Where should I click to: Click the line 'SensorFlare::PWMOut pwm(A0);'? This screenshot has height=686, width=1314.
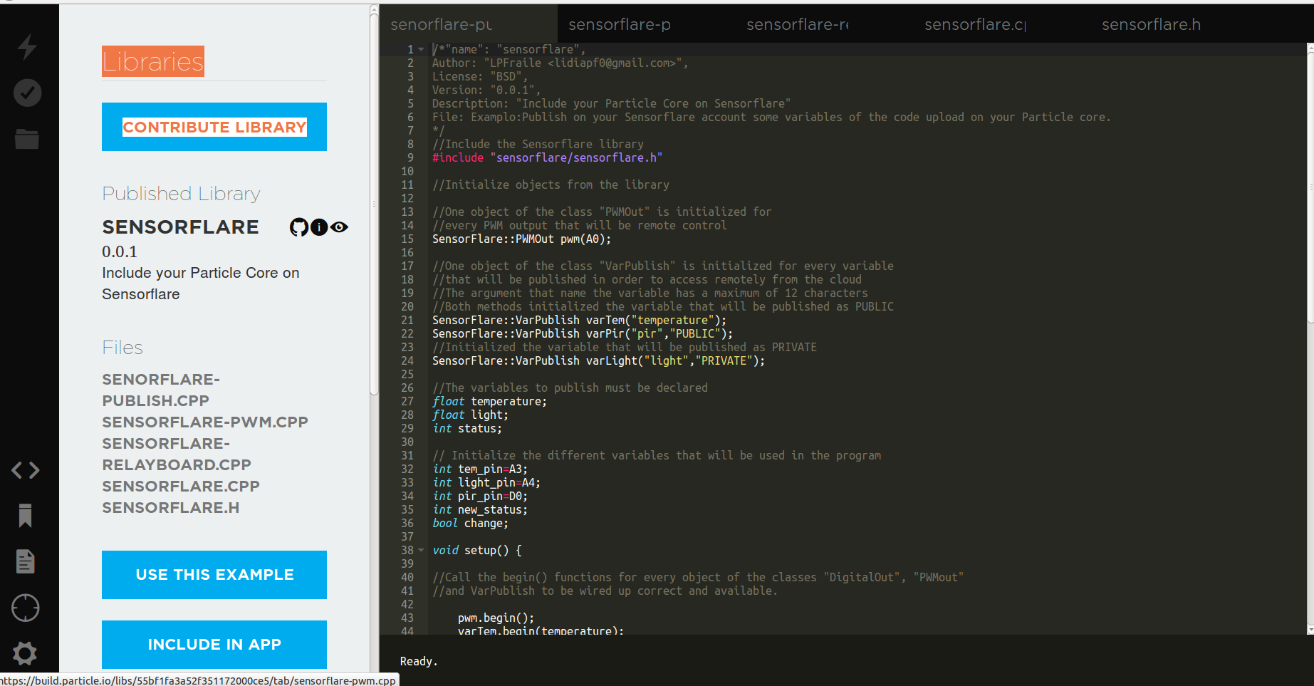pyautogui.click(x=521, y=239)
